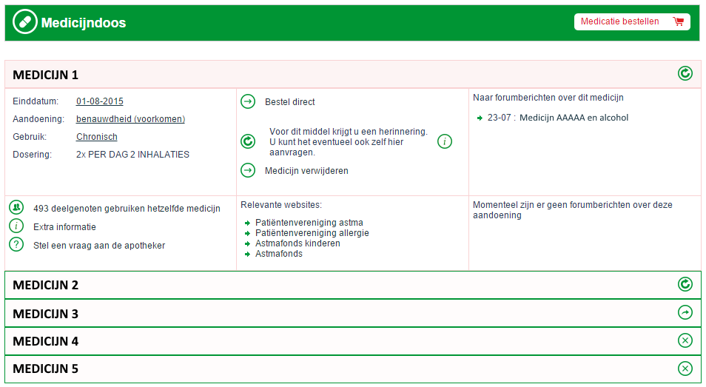
Task: Click the benauwdheid (voorkomen) link
Action: click(x=130, y=119)
